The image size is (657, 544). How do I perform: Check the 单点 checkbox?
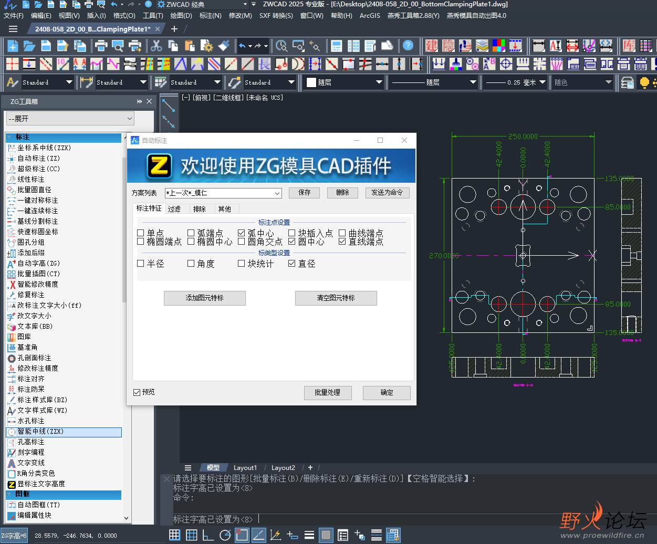coord(140,233)
